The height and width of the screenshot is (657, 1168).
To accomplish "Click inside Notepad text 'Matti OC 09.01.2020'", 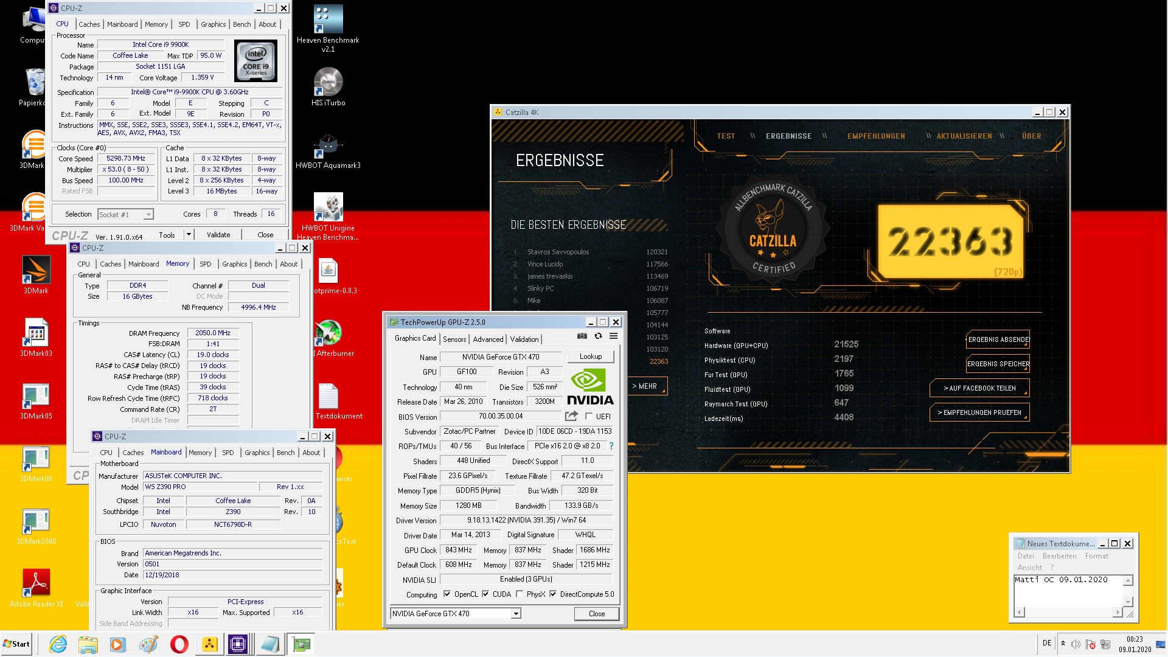I will (x=1061, y=580).
